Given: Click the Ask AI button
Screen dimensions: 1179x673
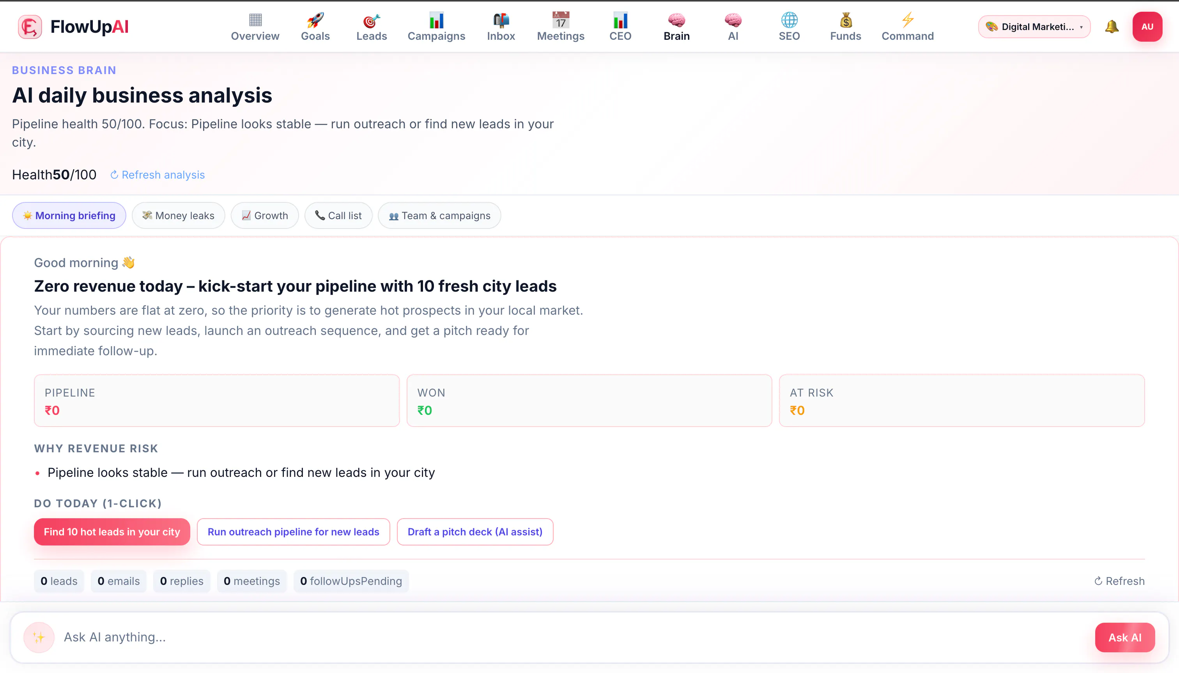Looking at the screenshot, I should 1124,638.
